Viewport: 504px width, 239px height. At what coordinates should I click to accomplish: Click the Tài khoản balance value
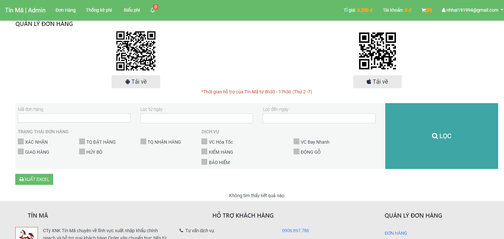tap(408, 10)
